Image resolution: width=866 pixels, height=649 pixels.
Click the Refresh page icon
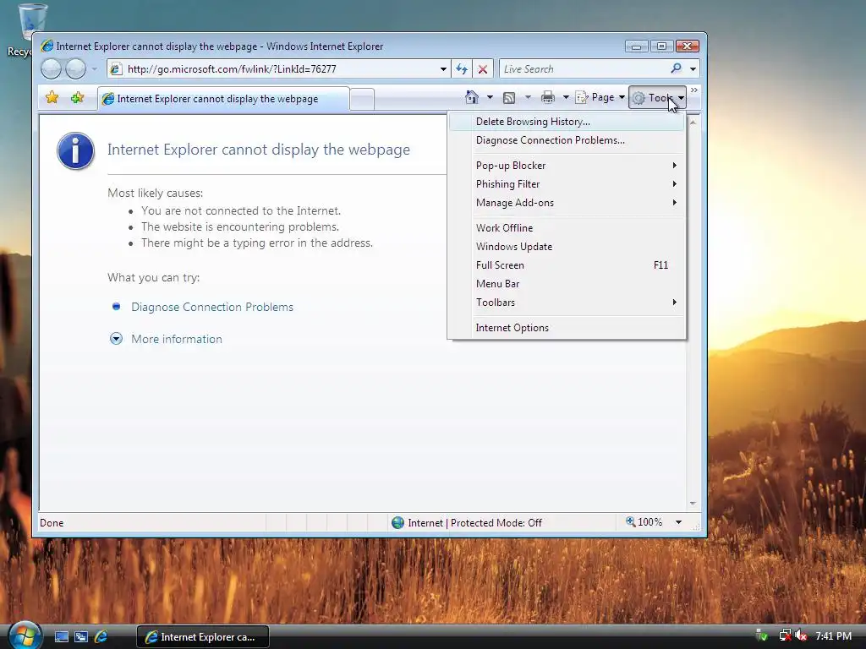point(461,69)
